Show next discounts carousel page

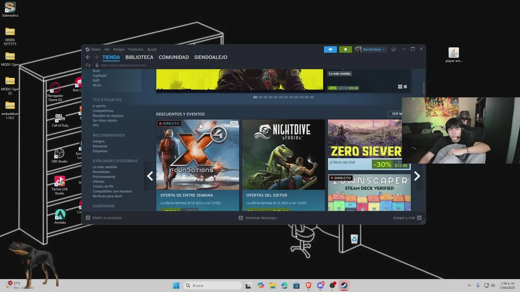(x=417, y=176)
